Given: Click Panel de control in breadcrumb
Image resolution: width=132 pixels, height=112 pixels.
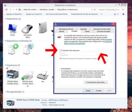Looking at the screenshot, I should (x=30, y=9).
